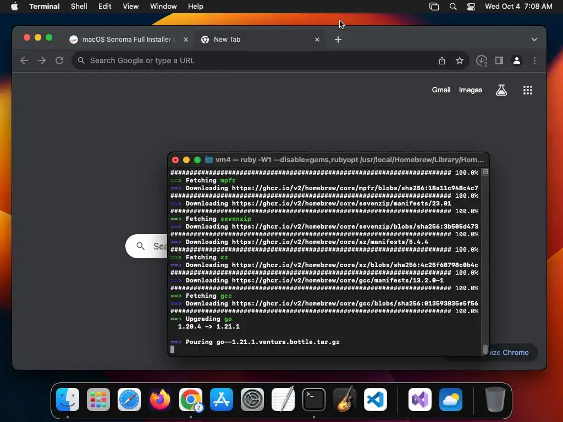Screen dimensions: 563x422
Task: Open Chrome profile avatar
Action: [517, 60]
